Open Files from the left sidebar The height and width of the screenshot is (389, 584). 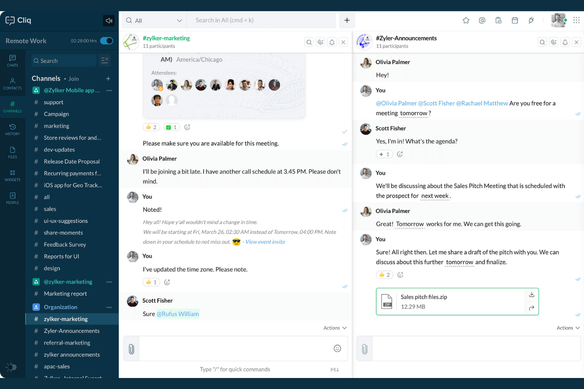tap(13, 152)
